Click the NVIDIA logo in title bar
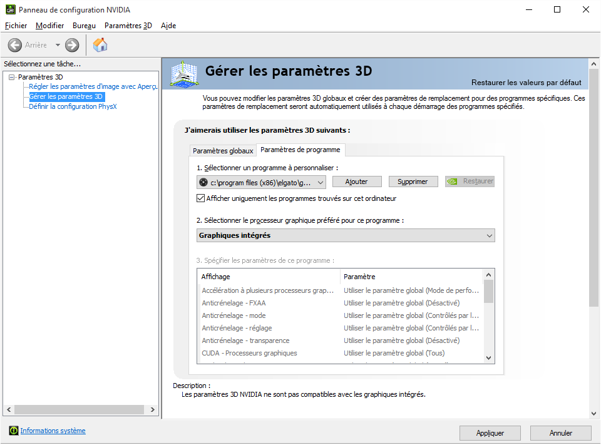 (x=11, y=9)
